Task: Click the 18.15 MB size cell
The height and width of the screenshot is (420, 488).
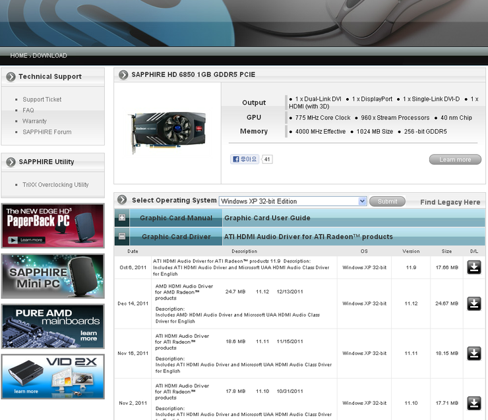Action: coord(446,354)
